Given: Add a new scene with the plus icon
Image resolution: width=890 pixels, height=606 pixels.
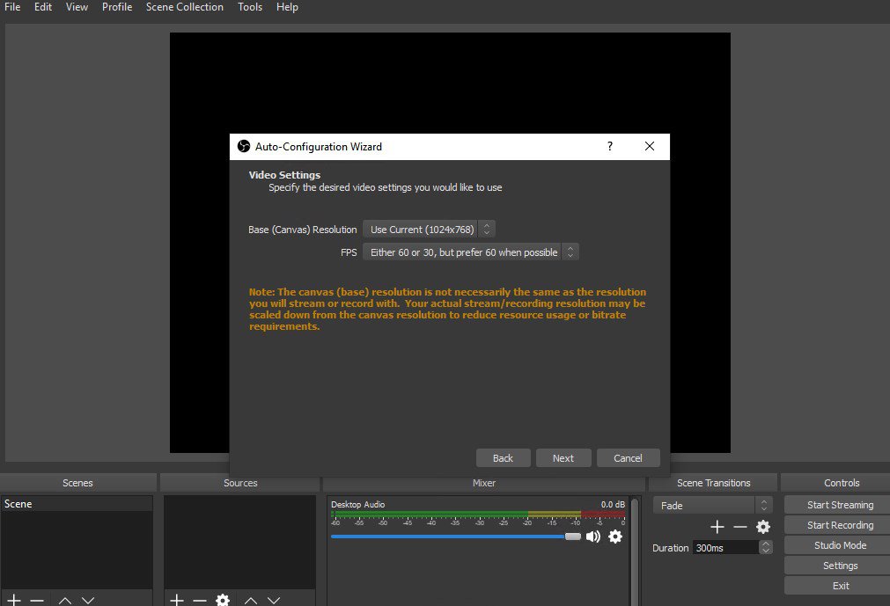Looking at the screenshot, I should (x=12, y=600).
